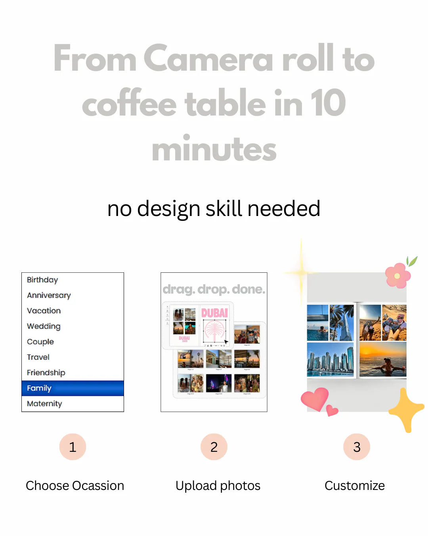Click the large red heart sticker
Image resolution: width=428 pixels, height=536 pixels.
click(x=315, y=399)
